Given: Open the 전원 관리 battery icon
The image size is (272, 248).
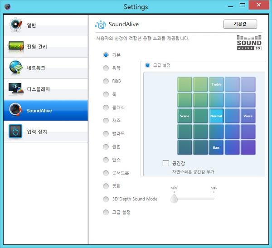Looking at the screenshot, I should coord(15,46).
